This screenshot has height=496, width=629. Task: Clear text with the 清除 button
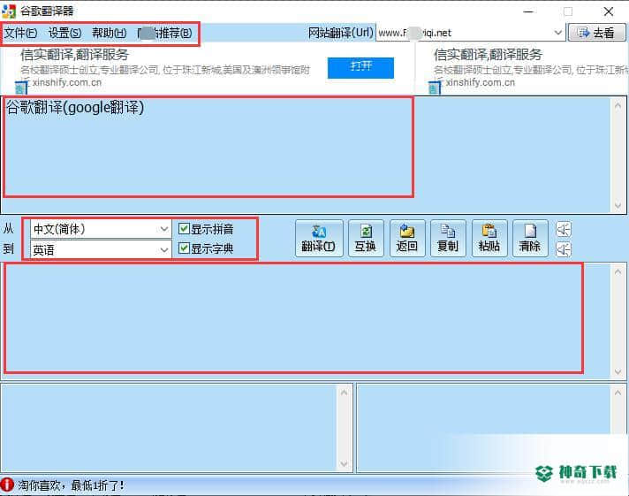(530, 238)
